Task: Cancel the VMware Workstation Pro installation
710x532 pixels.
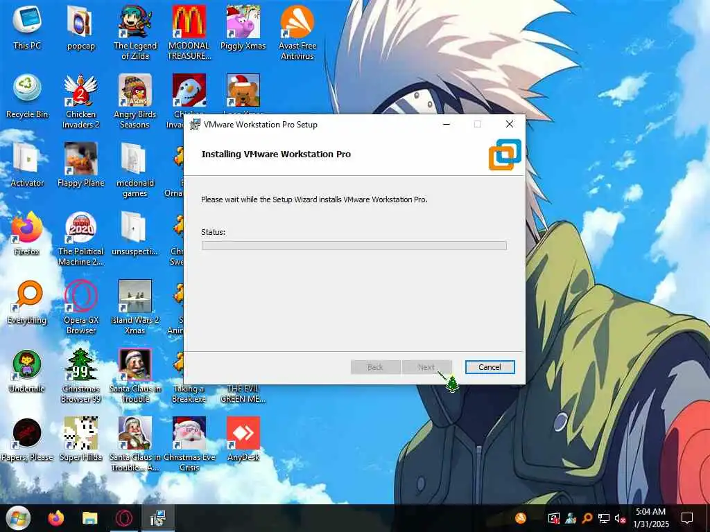Action: [490, 367]
